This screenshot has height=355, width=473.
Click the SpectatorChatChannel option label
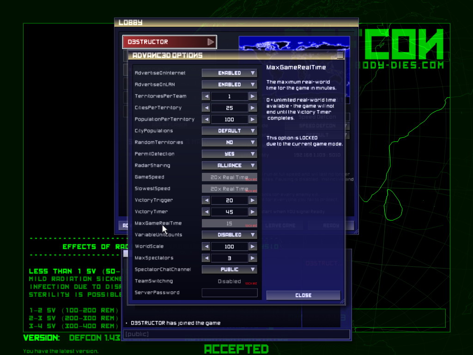(163, 269)
